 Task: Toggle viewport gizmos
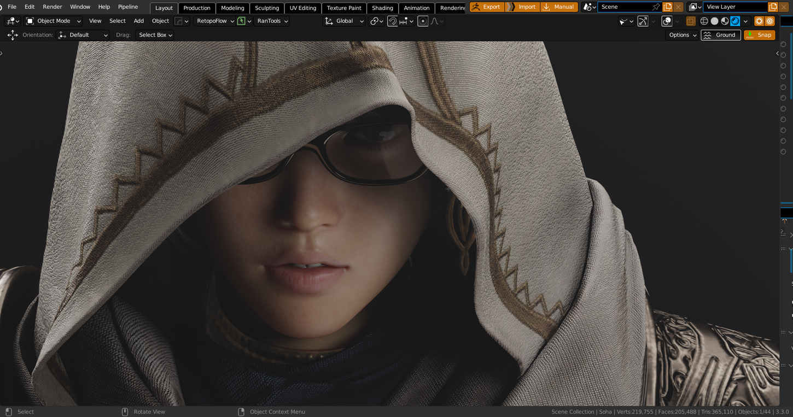point(643,21)
